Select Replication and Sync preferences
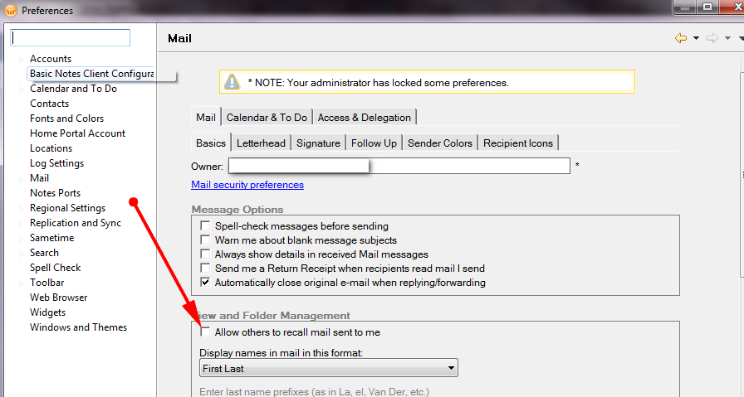Image resolution: width=744 pixels, height=397 pixels. [76, 223]
